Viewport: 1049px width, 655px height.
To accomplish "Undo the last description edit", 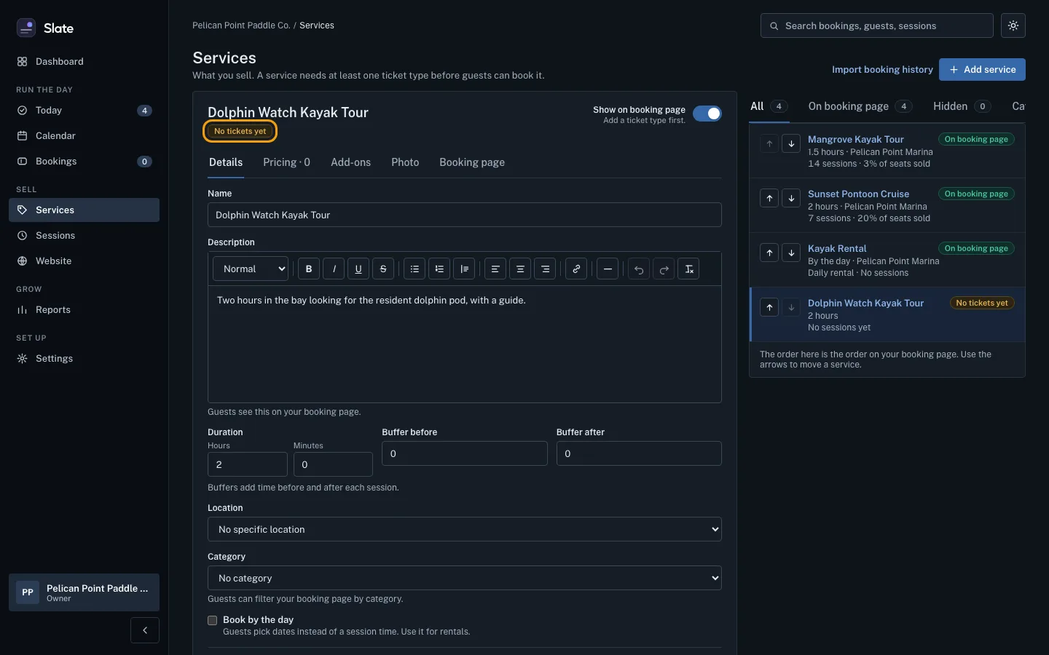I will tap(639, 269).
